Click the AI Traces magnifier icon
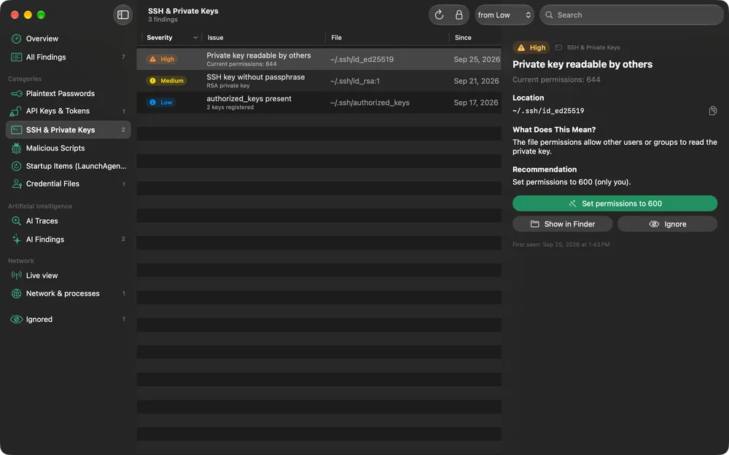This screenshot has height=455, width=729. pos(16,221)
